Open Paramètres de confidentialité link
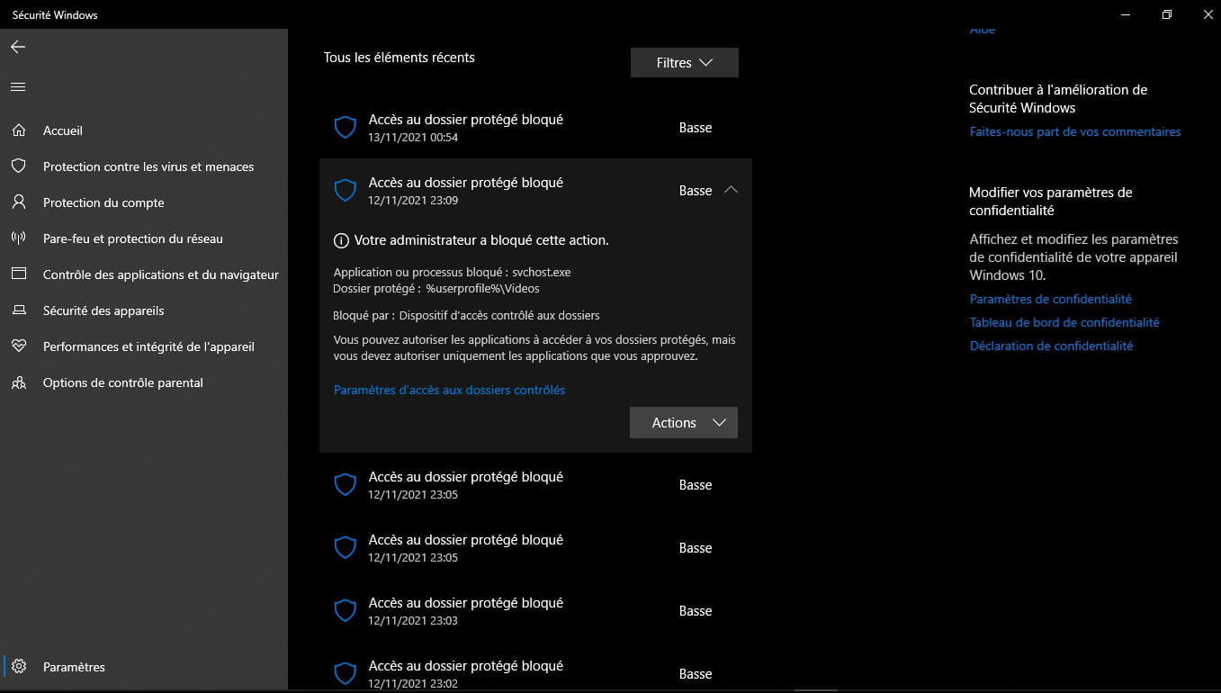The width and height of the screenshot is (1221, 693). point(1051,299)
